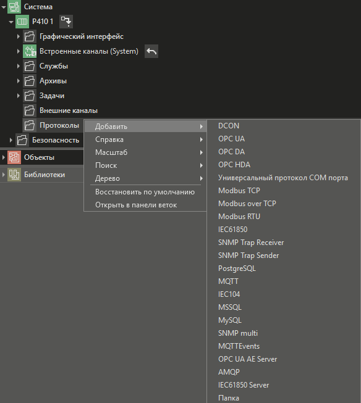Image resolution: width=361 pixels, height=403 pixels.
Task: Expand Графический интерфейс node
Action: tap(19, 36)
